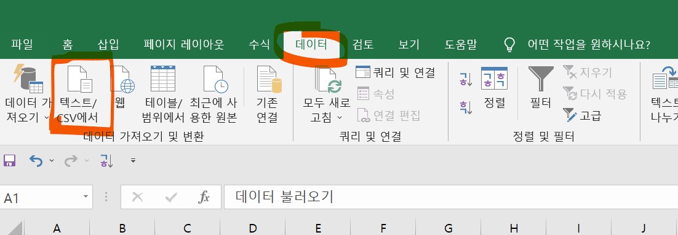Open the 정렬 sort dialog
Image resolution: width=678 pixels, height=235 pixels.
point(495,88)
